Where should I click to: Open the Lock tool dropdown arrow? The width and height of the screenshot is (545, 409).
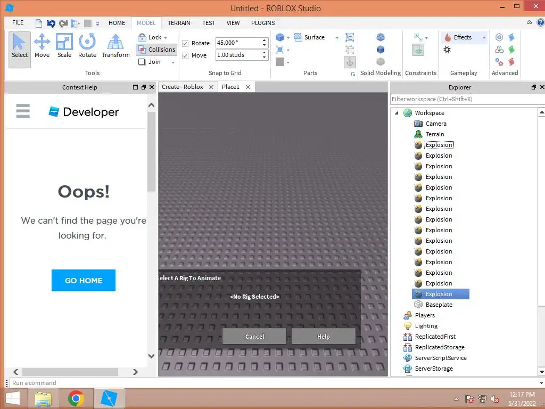click(166, 38)
